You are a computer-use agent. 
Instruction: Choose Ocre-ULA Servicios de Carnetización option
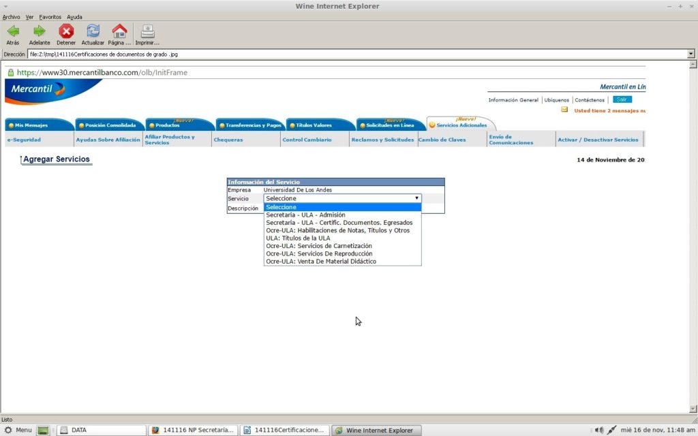click(x=343, y=246)
